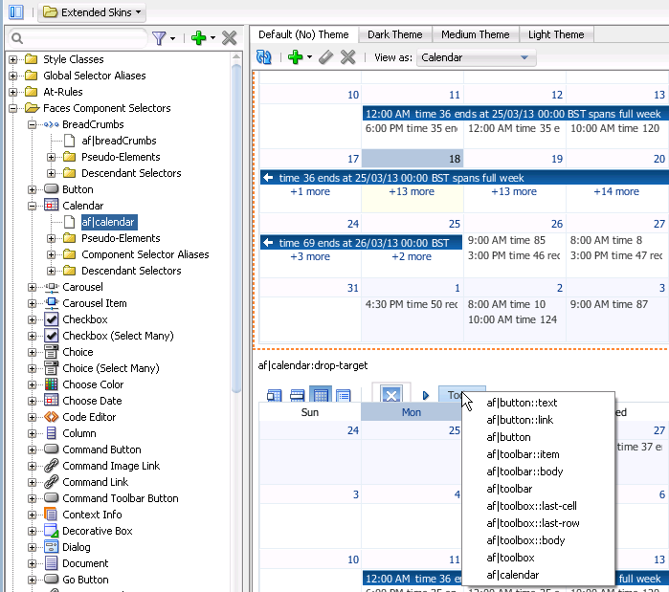669x592 pixels.
Task: Collapse the Calendar component node
Action: [x=32, y=206]
